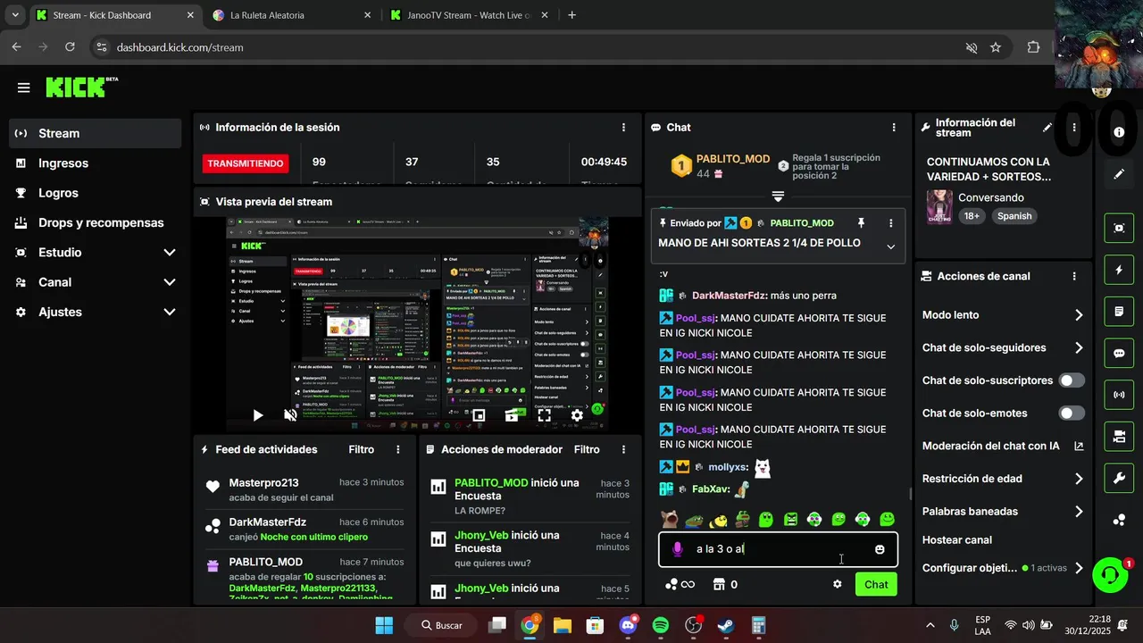
Task: Toggle theater mode on stream preview
Action: tap(512, 415)
